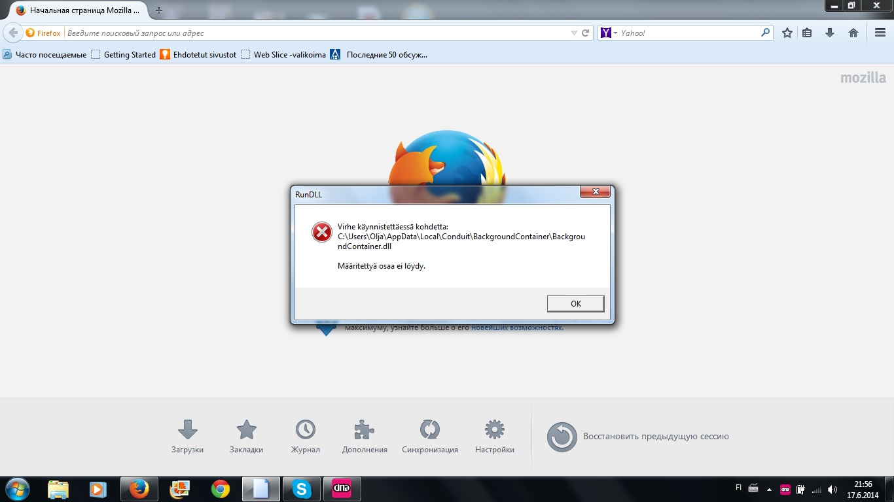Click the Синхронизация sync icon

(430, 436)
